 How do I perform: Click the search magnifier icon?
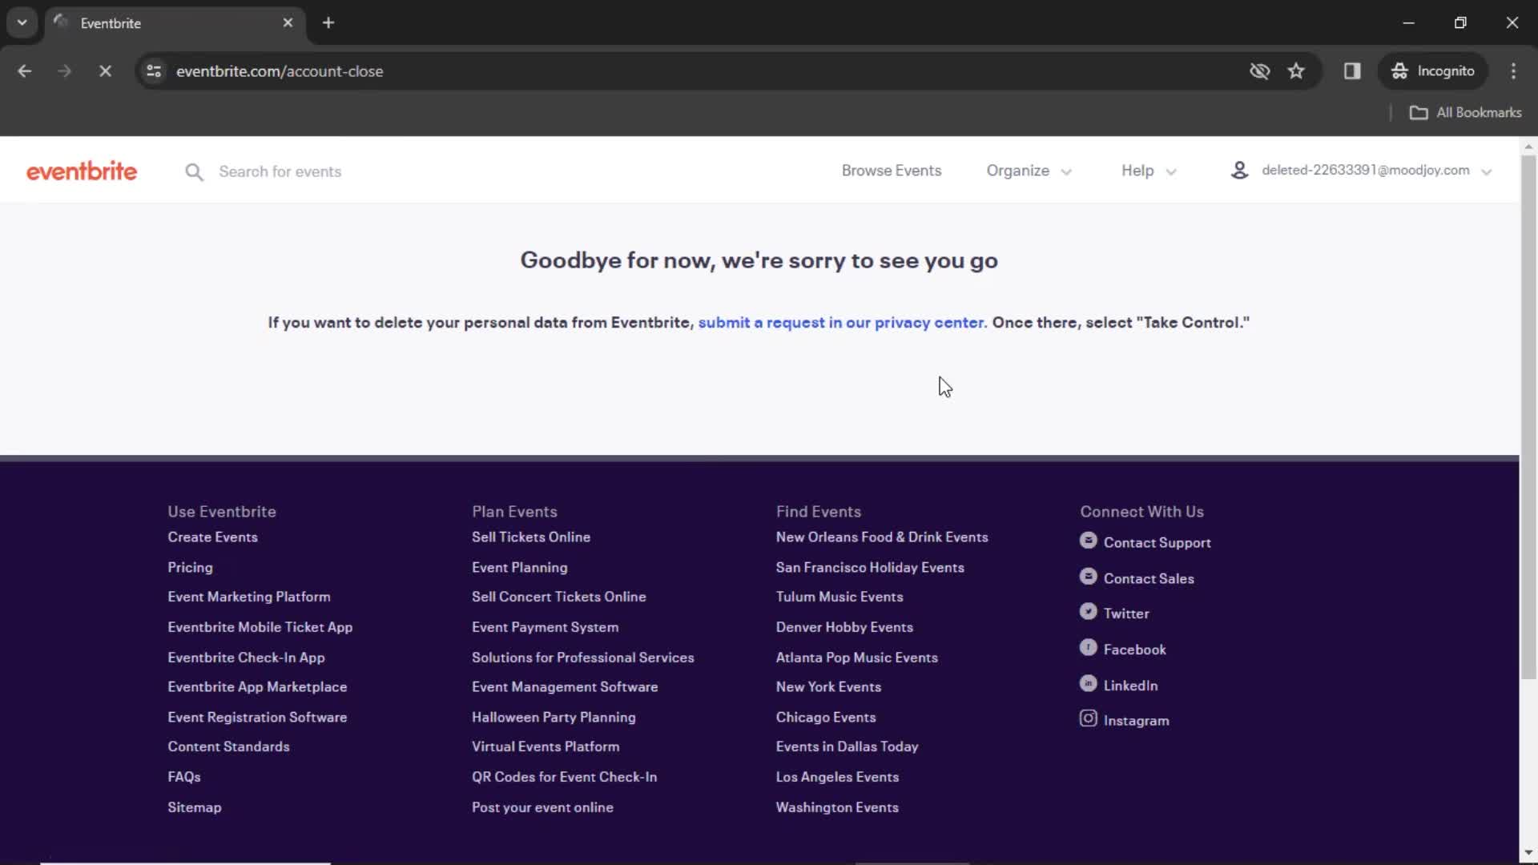coord(195,171)
